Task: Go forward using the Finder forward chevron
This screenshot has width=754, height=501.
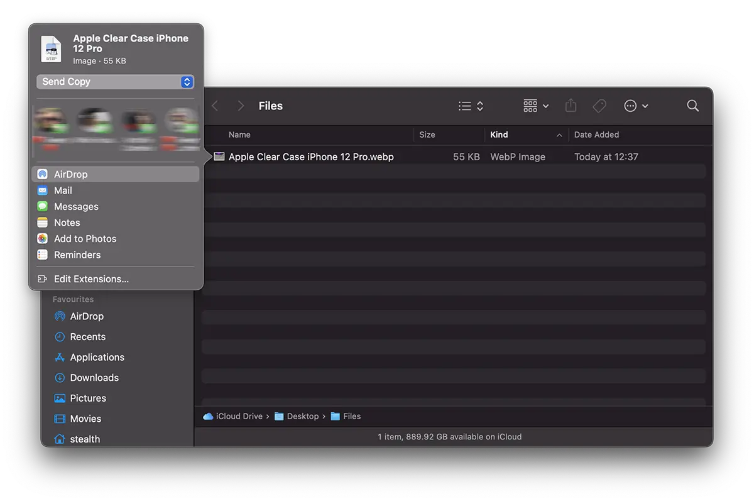Action: point(241,106)
